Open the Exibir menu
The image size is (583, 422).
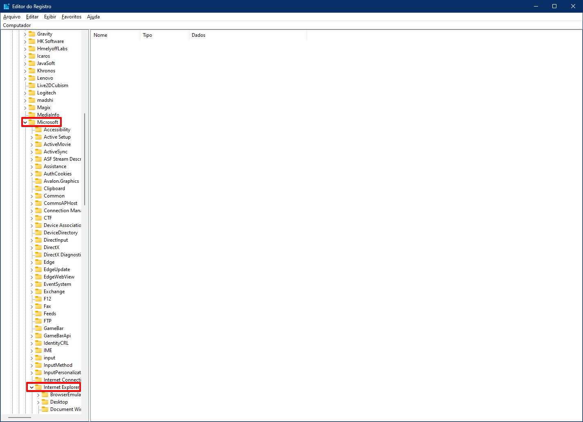point(50,17)
